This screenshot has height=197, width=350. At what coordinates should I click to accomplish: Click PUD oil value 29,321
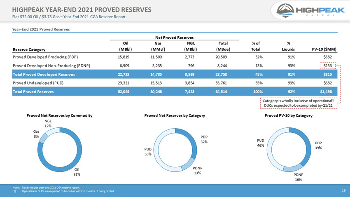(124, 83)
